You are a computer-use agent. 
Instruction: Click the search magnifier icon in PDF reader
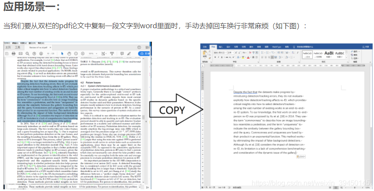27,53
